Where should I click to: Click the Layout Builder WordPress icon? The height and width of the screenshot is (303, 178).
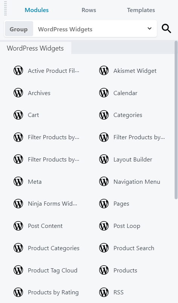(104, 159)
